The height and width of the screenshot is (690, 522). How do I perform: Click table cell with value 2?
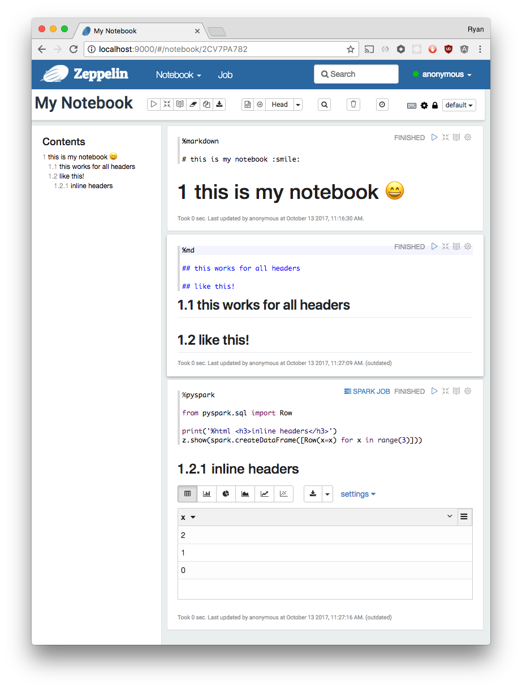pyautogui.click(x=325, y=535)
